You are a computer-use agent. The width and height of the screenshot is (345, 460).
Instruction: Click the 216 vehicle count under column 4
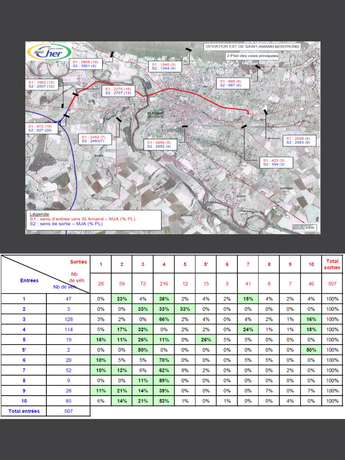point(164,284)
